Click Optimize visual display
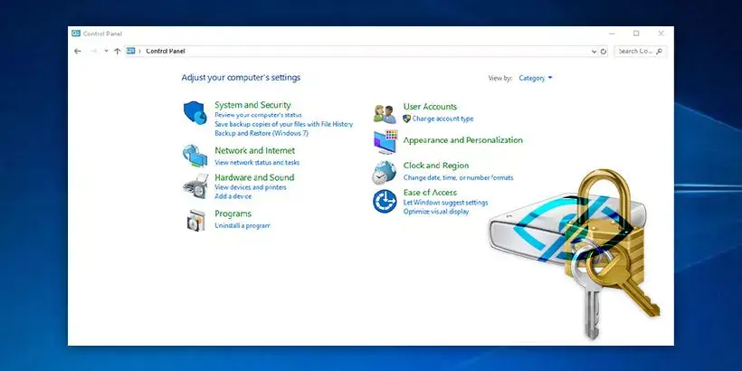 (x=436, y=212)
